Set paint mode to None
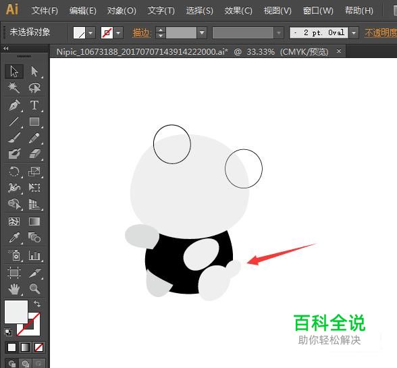Image resolution: width=397 pixels, height=368 pixels. click(x=38, y=347)
